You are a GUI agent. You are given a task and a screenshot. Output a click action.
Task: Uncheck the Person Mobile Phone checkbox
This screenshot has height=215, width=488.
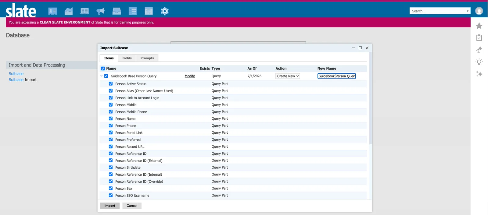pyautogui.click(x=111, y=112)
